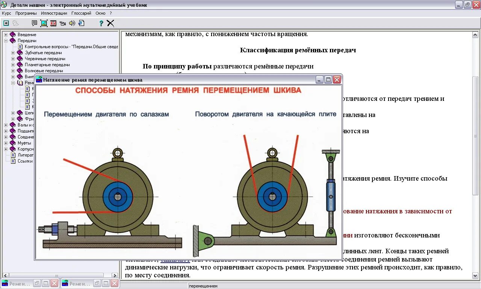Click the перемещением status bar text

click(x=203, y=286)
